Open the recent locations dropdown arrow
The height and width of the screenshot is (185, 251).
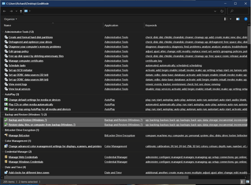(x=16, y=11)
